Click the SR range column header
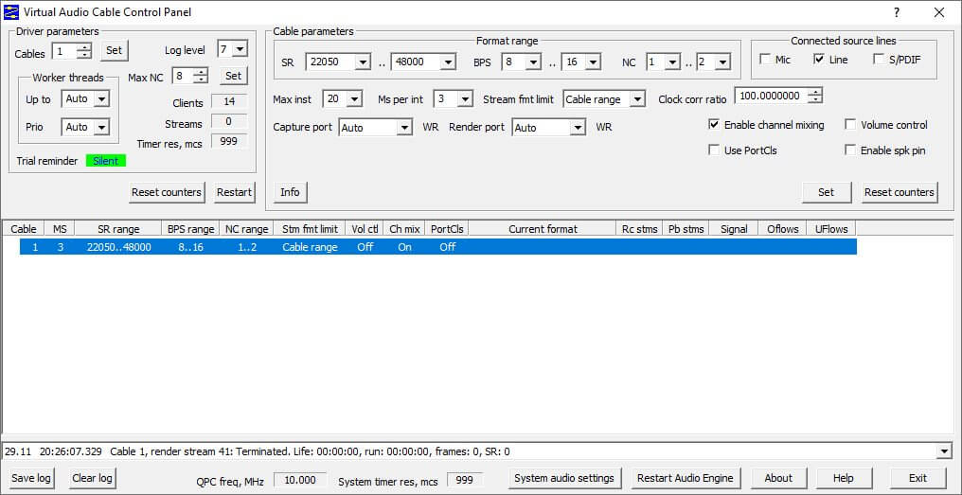This screenshot has width=962, height=495. [118, 229]
